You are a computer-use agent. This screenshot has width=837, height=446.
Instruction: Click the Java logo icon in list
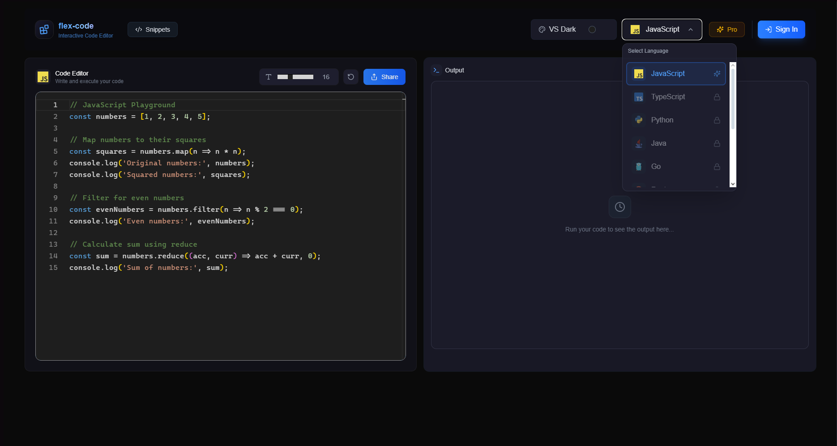coord(639,143)
